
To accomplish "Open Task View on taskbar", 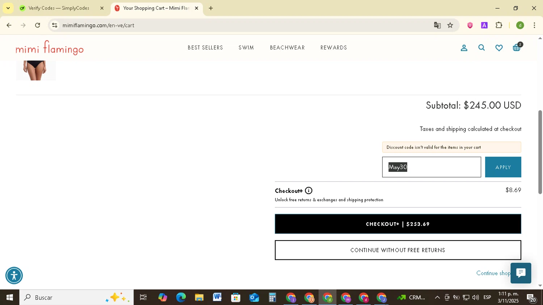I will (x=143, y=297).
